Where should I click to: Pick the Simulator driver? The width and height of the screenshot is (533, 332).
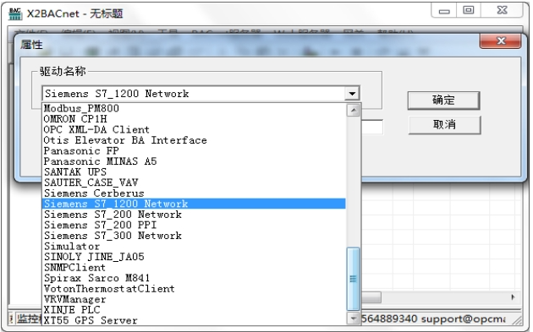tap(194, 246)
